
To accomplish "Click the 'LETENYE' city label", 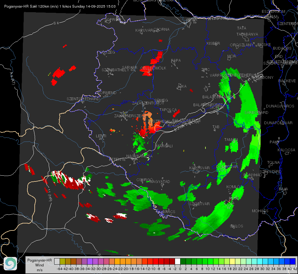I will 117,159.
